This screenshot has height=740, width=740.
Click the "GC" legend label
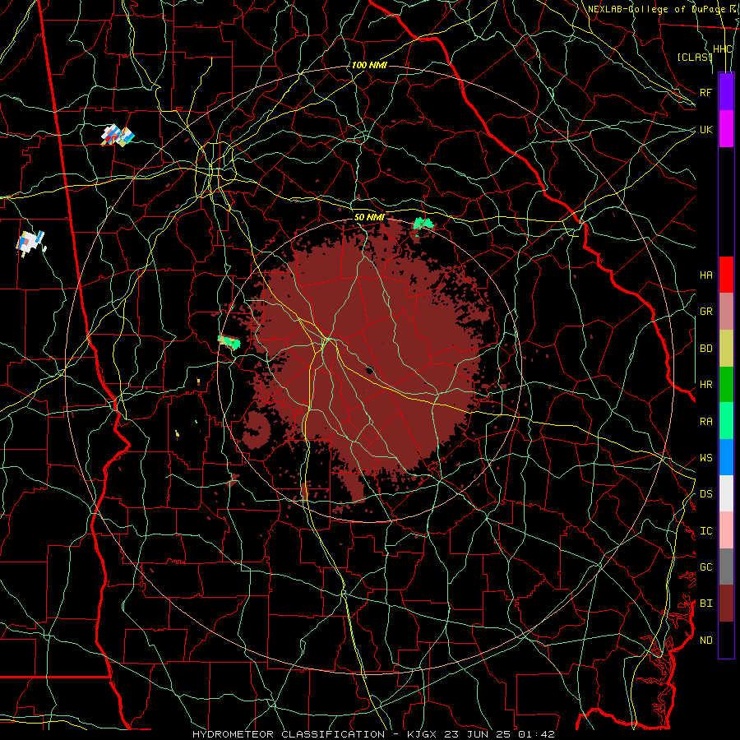tap(706, 567)
